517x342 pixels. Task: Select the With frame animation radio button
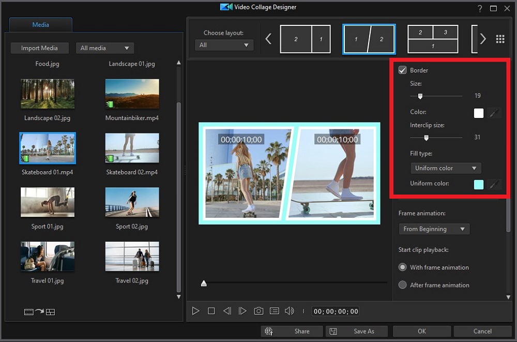[402, 267]
